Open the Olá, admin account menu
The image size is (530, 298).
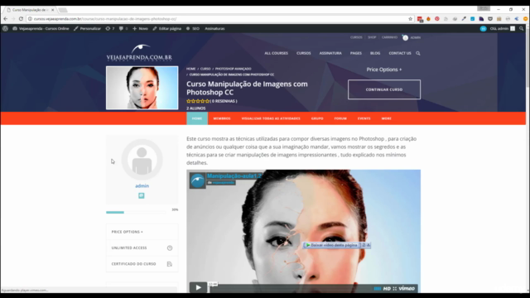pos(503,29)
